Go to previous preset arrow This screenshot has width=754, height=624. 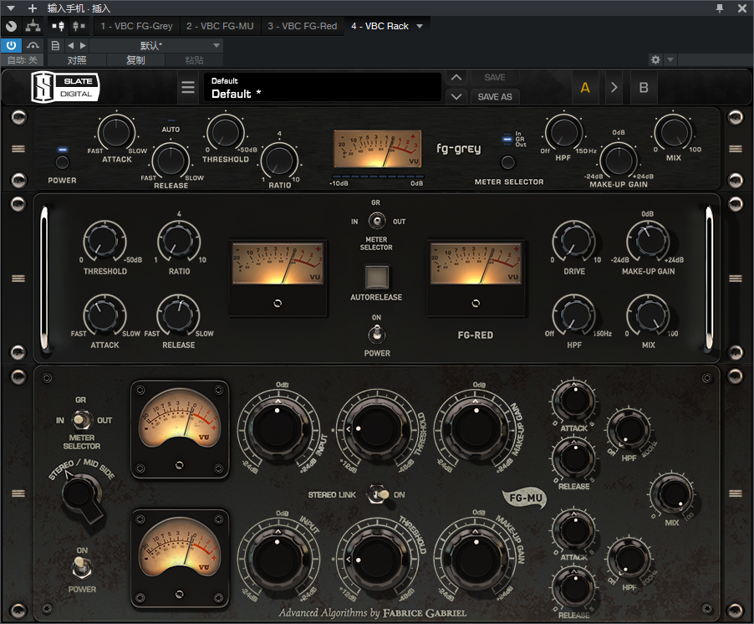click(x=71, y=46)
